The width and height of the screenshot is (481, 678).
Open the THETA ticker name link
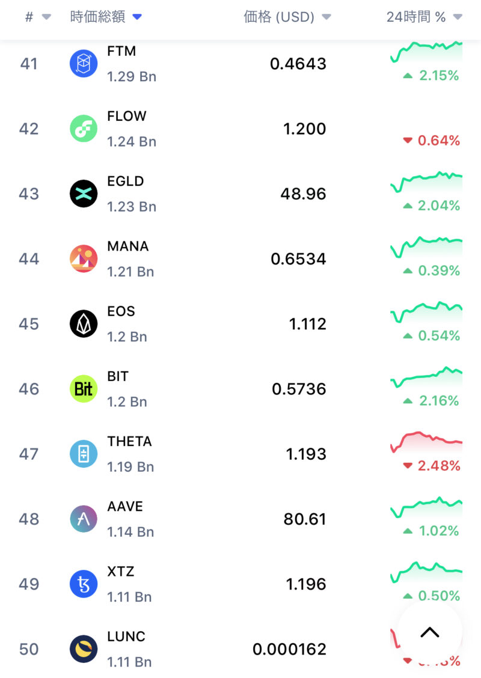click(x=129, y=441)
